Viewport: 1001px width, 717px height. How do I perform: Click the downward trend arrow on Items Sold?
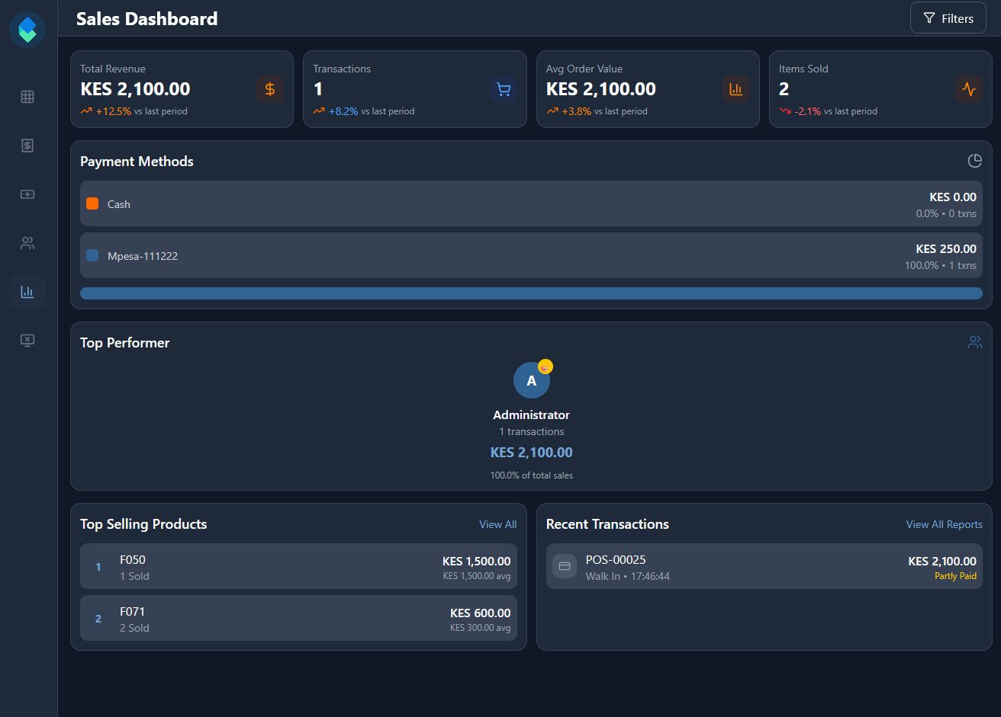(x=784, y=111)
